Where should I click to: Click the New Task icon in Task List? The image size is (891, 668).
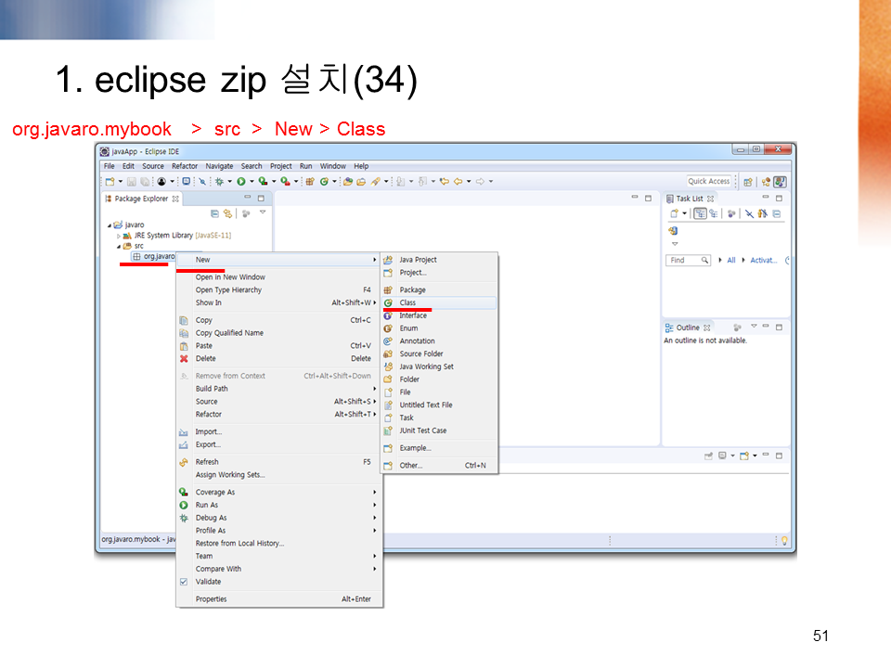674,212
